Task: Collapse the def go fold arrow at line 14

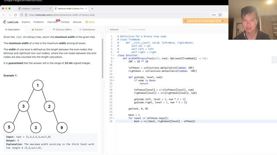Action: [x=113, y=77]
